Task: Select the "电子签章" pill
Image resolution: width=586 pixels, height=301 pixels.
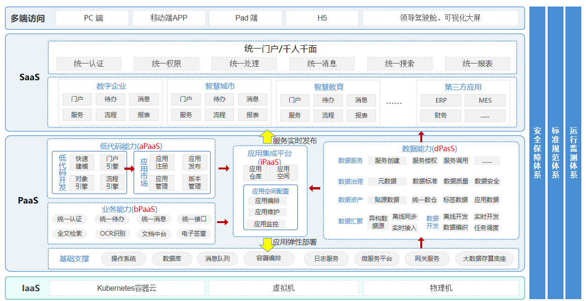Action: tap(194, 233)
